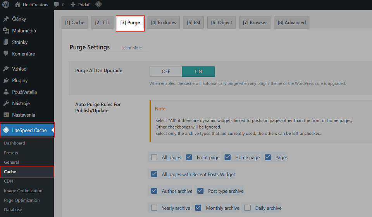
Task: Open the [7] Browser tab
Action: tap(255, 22)
